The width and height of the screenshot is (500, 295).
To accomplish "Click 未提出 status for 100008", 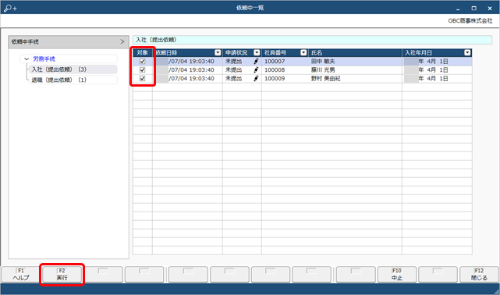I will (234, 69).
